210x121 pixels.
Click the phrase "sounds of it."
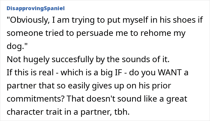click(x=145, y=59)
